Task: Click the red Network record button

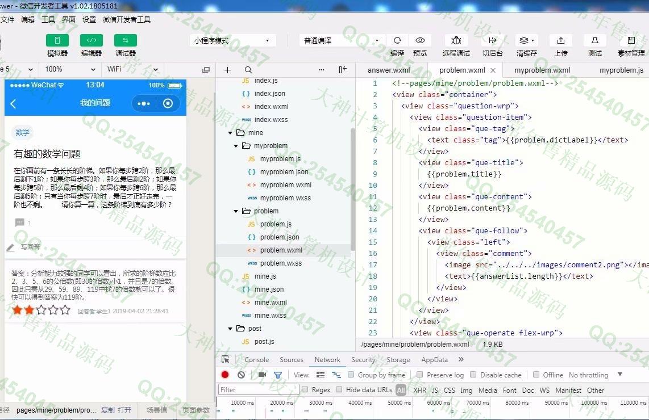Action: (225, 375)
